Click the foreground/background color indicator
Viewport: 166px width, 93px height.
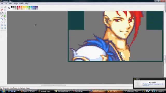(9, 8)
